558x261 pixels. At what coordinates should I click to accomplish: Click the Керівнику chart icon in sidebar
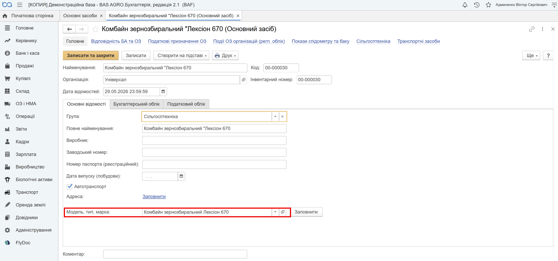point(7,41)
